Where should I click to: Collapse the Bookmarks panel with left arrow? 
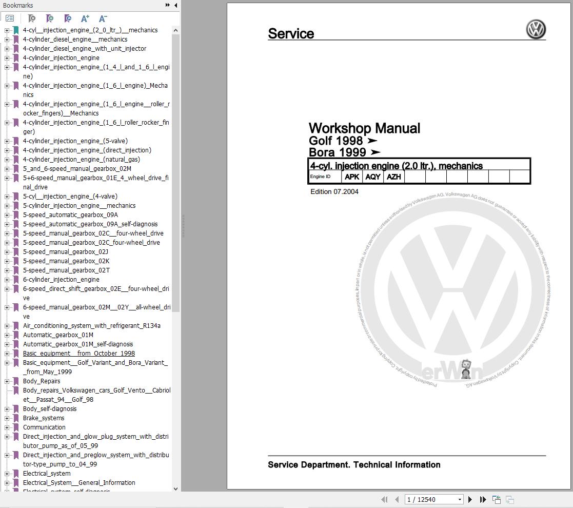(x=175, y=5)
